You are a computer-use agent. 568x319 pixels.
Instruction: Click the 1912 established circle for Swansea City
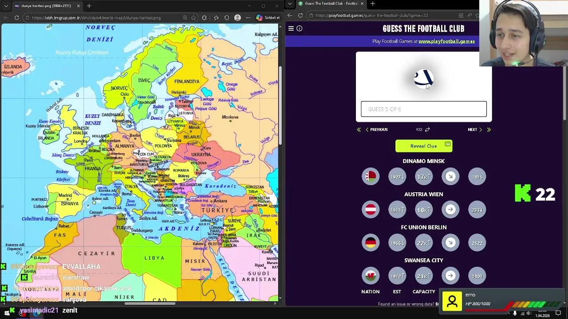pyautogui.click(x=397, y=276)
